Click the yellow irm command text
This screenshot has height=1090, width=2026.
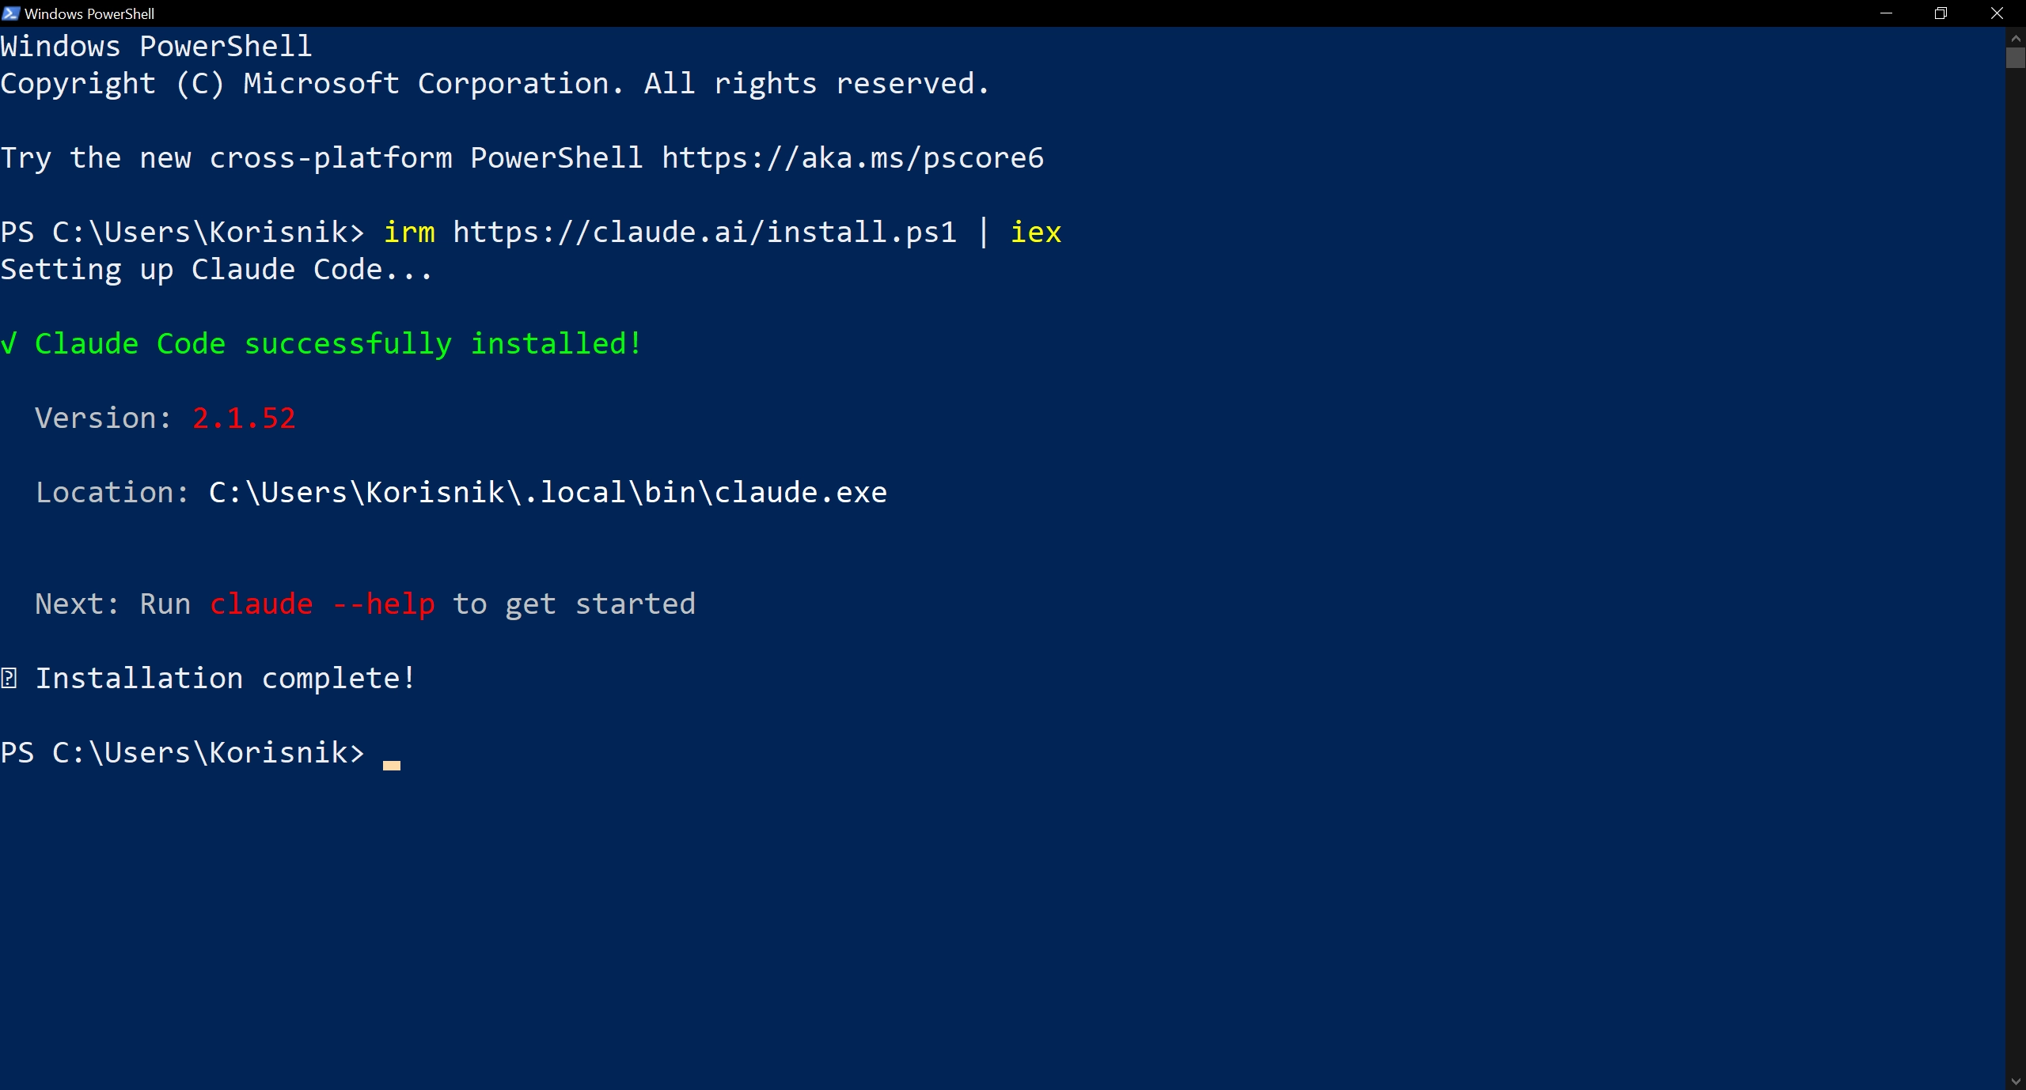pos(408,231)
